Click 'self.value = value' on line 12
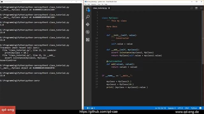The height and width of the screenshot is (114, 204). tap(122, 44)
